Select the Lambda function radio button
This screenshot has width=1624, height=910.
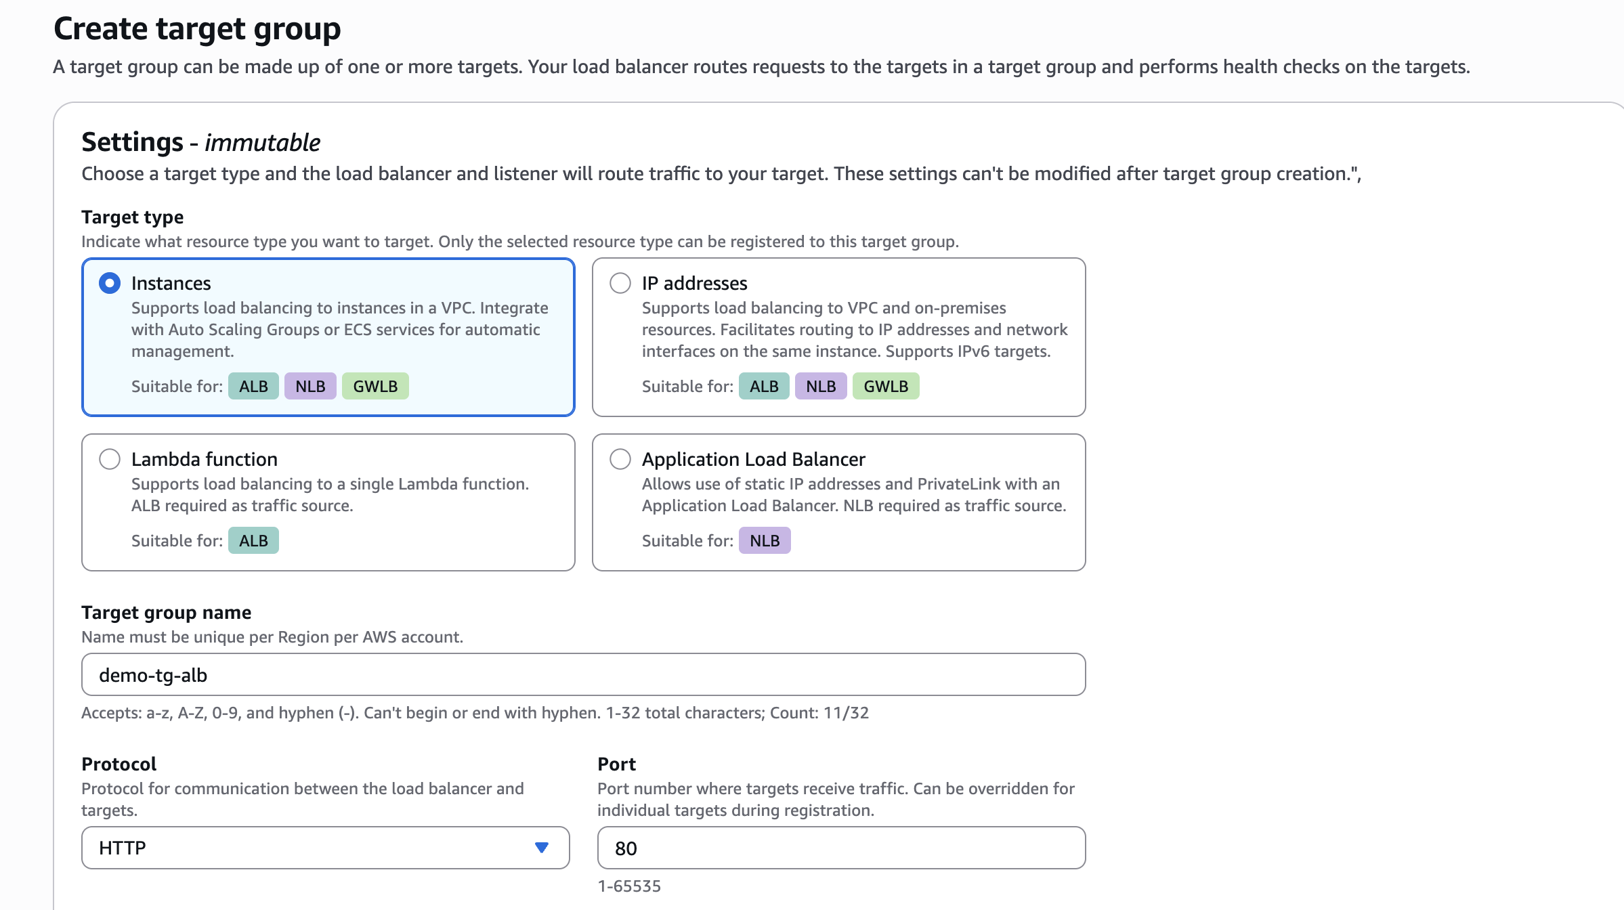click(110, 459)
